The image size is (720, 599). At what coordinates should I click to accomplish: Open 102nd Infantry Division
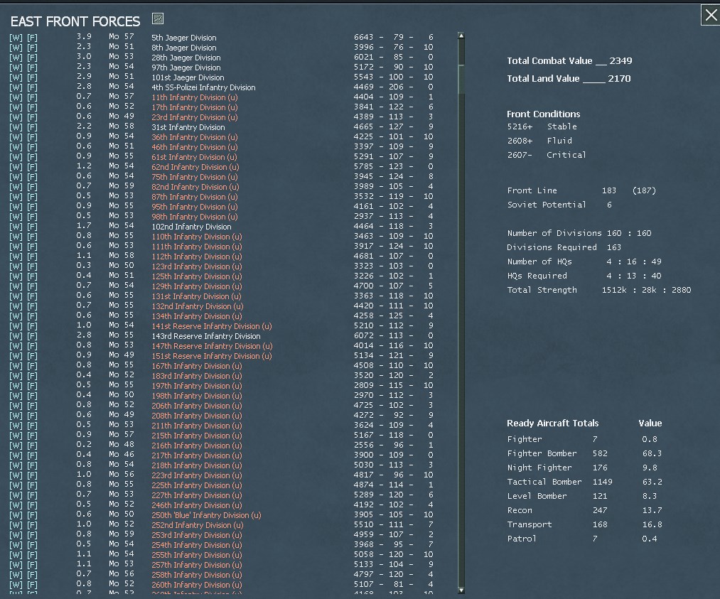pos(191,227)
